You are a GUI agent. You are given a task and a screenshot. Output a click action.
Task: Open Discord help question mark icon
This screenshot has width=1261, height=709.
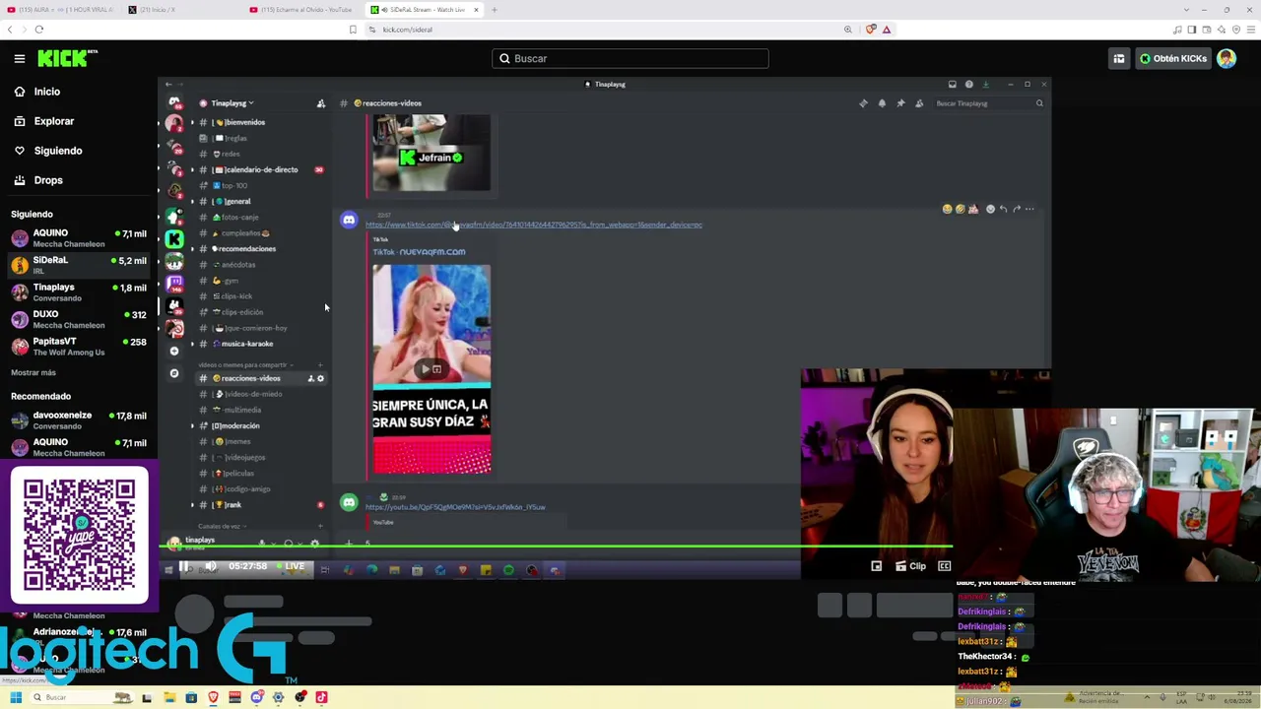pos(968,85)
